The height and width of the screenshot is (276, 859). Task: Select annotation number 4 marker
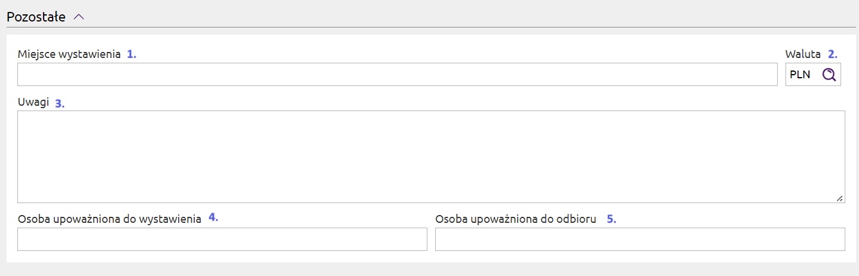click(213, 218)
